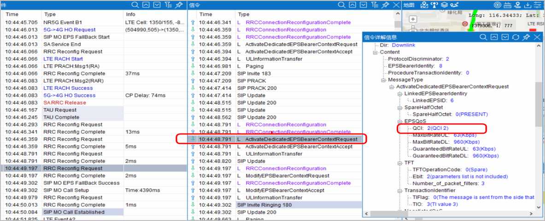Collapse the MessageType tree node
The height and width of the screenshot is (221, 545).
click(383, 80)
